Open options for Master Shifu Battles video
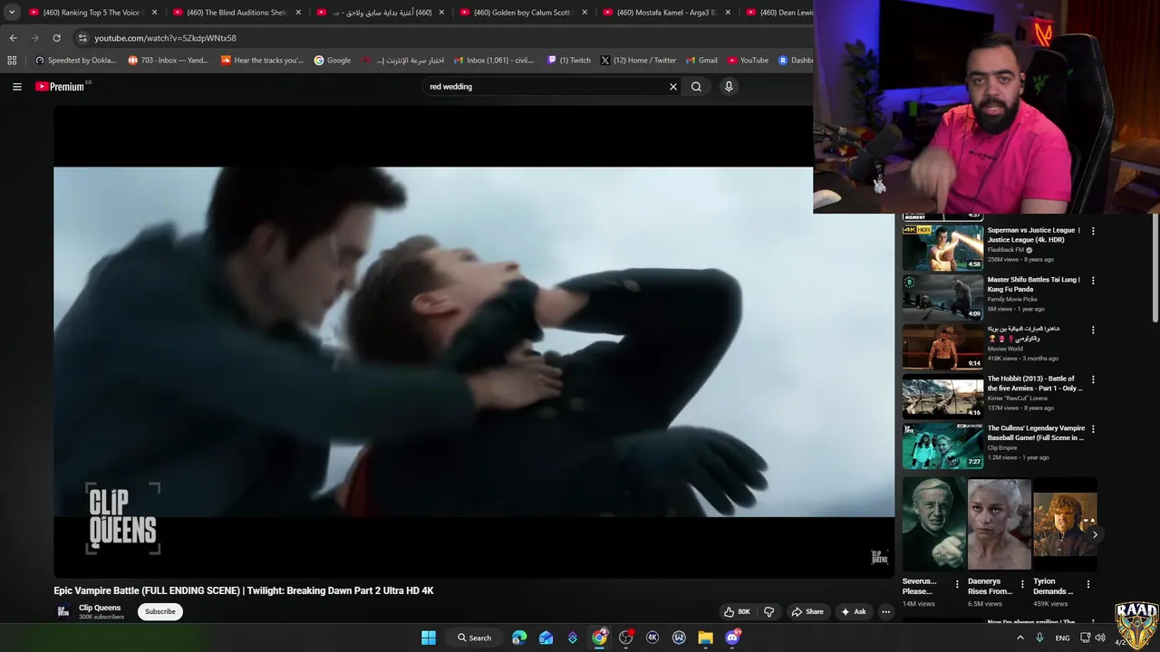Screen dimensions: 1160x652 (x=1093, y=281)
